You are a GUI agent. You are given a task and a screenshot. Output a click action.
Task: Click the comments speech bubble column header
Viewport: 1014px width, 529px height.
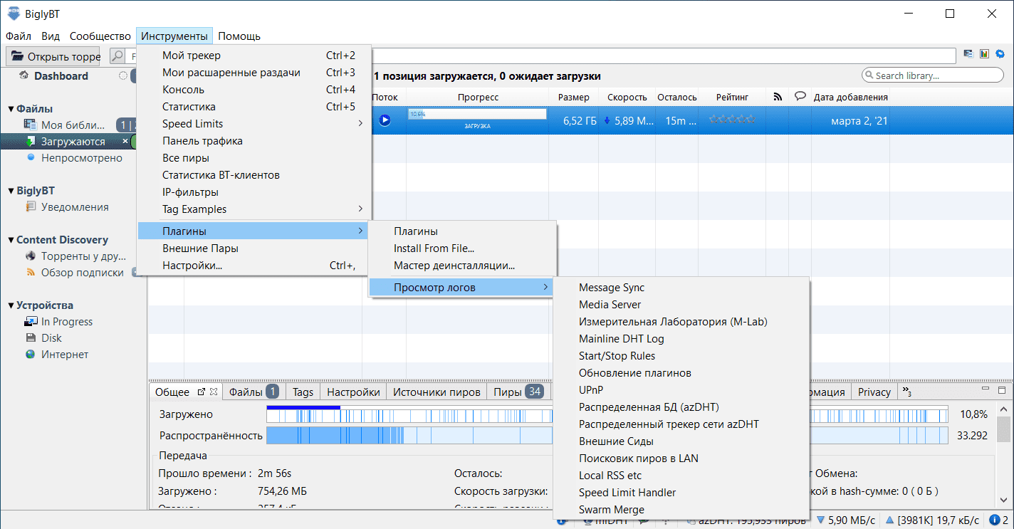point(800,97)
